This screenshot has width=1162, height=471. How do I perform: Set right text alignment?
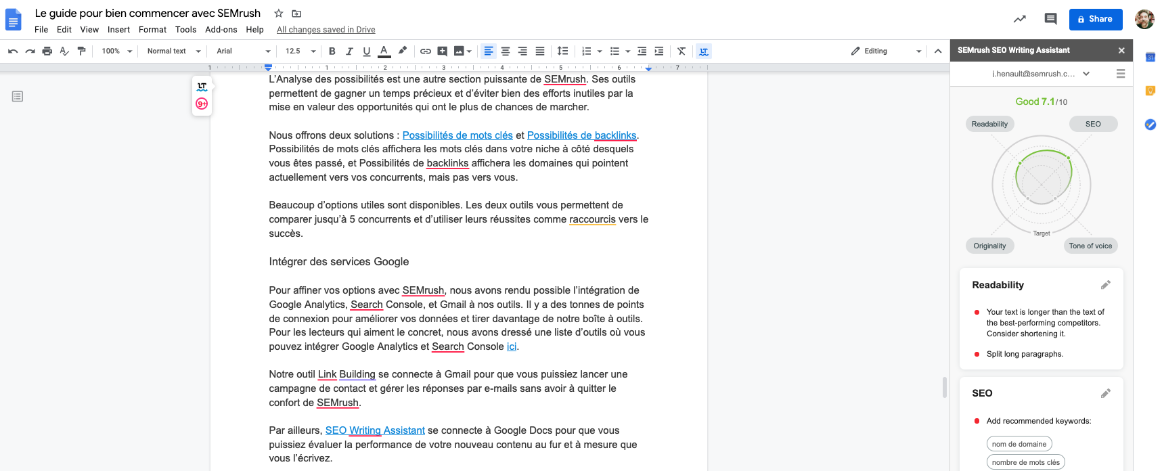pyautogui.click(x=522, y=51)
